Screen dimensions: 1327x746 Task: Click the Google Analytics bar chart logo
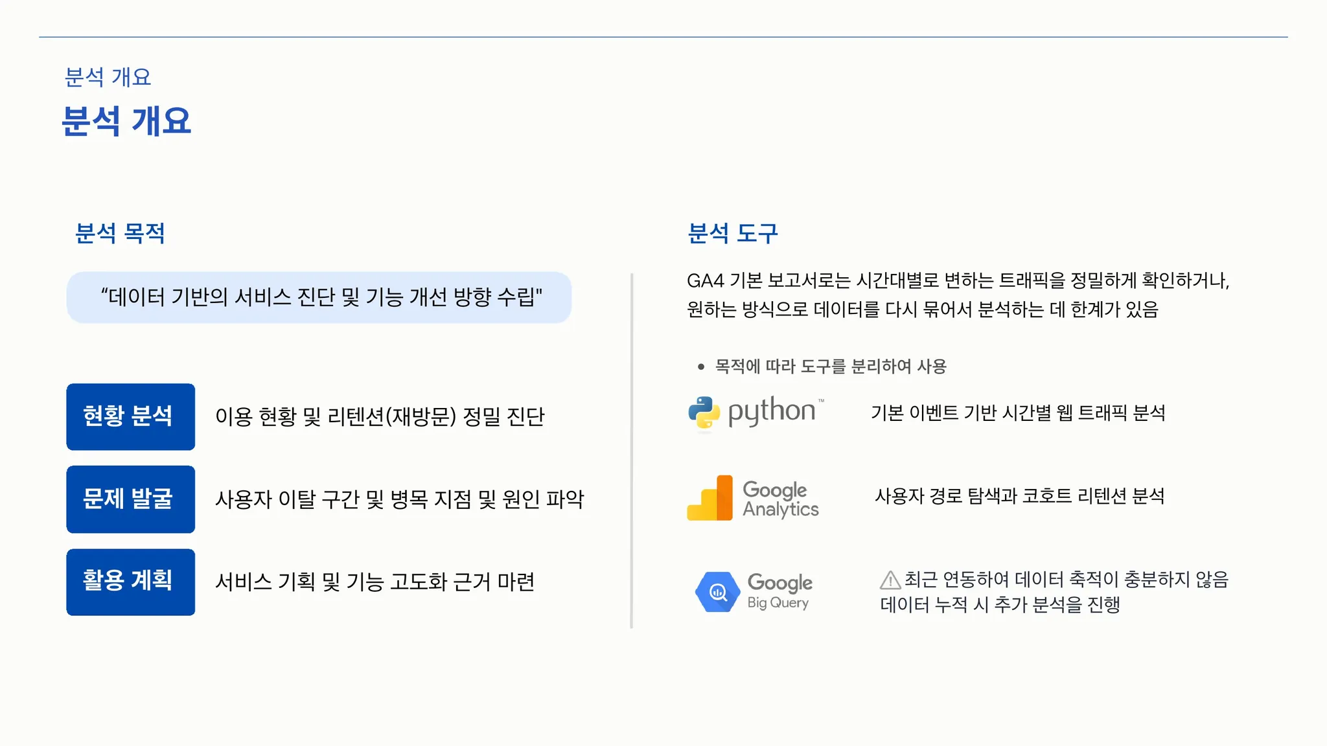pyautogui.click(x=710, y=498)
